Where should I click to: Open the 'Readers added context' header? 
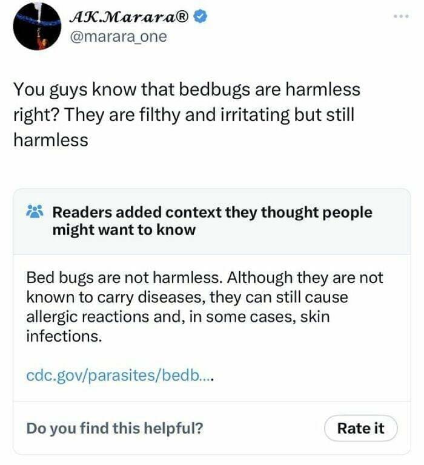[x=212, y=213]
